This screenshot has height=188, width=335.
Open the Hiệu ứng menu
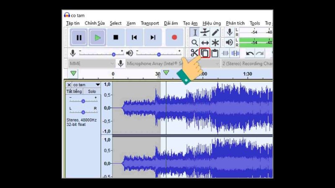pyautogui.click(x=211, y=23)
